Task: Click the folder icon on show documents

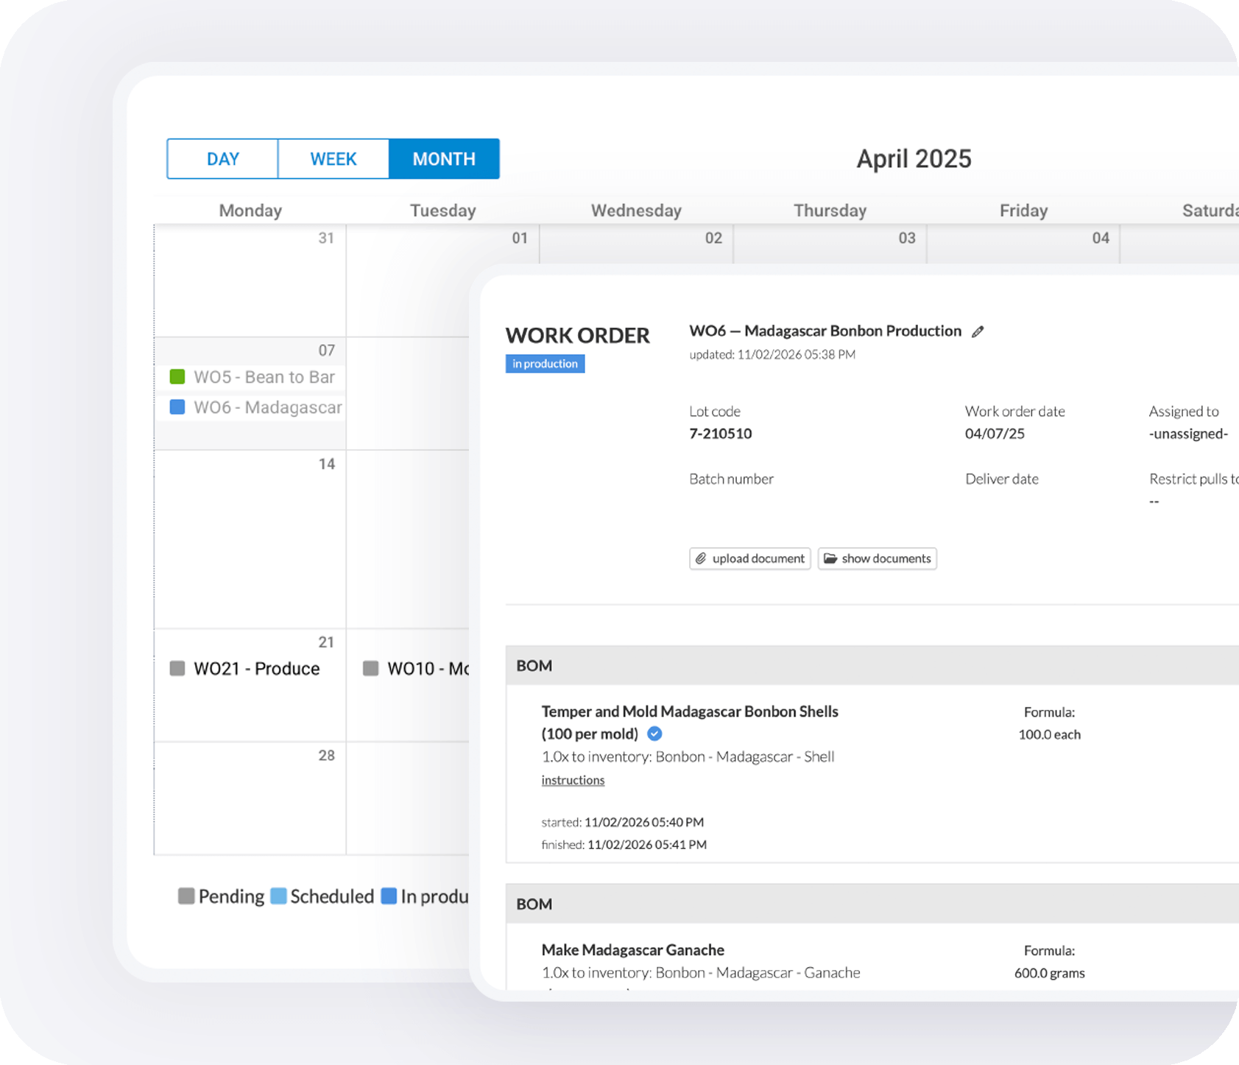Action: coord(830,558)
